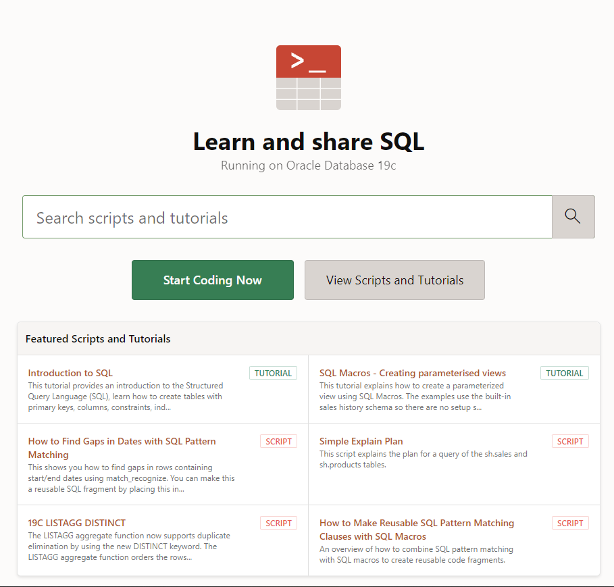Click the Running on Oracle Database 19c text
This screenshot has height=587, width=614.
click(308, 165)
